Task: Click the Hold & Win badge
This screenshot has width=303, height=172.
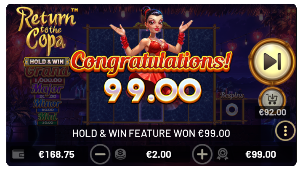Action: click(x=47, y=62)
